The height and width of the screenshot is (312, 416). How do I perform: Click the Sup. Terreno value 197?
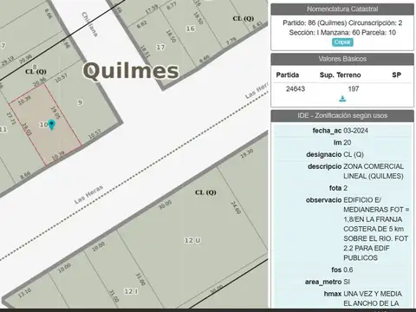tap(354, 88)
